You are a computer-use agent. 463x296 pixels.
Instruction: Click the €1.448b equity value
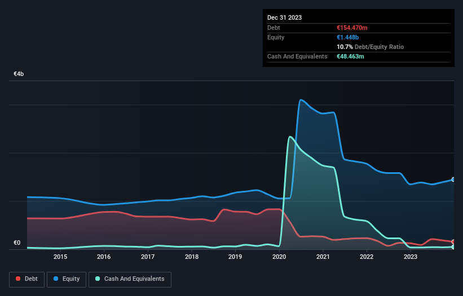click(347, 37)
